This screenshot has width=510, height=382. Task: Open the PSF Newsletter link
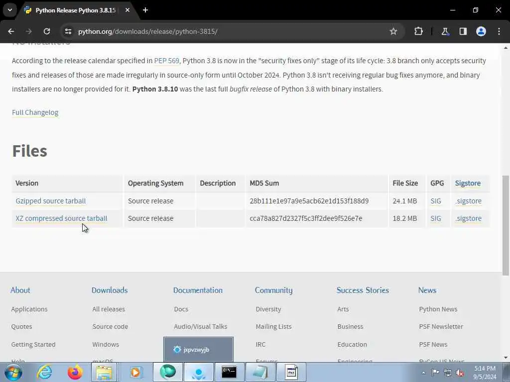click(x=441, y=326)
